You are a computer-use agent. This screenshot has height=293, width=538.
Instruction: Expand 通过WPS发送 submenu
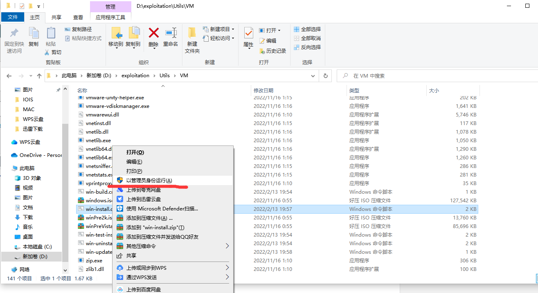(173, 277)
